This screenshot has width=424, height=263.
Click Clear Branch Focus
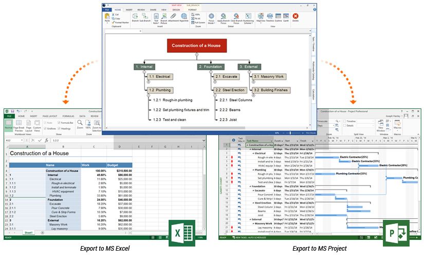coord(236,18)
